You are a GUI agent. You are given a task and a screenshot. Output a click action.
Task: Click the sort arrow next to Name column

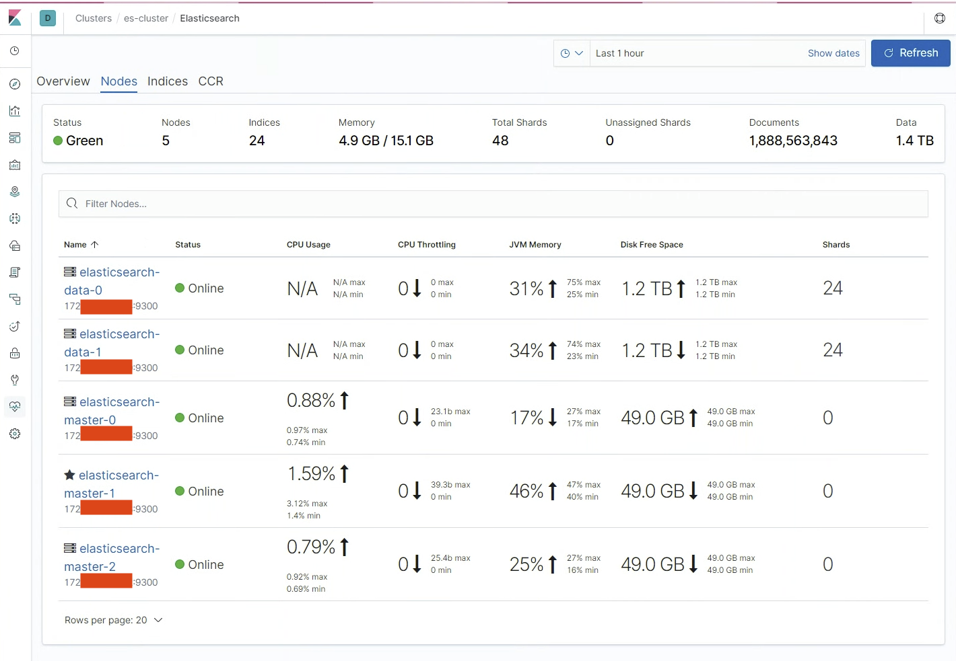[x=95, y=245]
